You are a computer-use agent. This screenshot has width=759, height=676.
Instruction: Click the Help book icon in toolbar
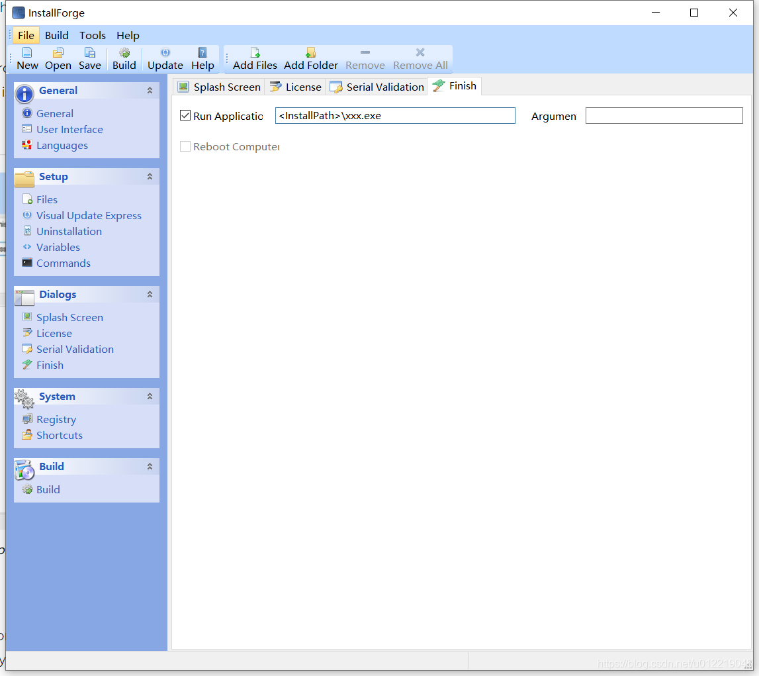202,52
